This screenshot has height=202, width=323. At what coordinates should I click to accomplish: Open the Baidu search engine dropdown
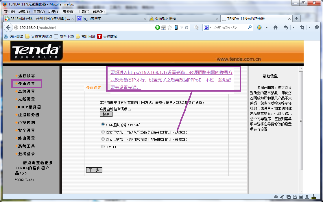(207, 27)
